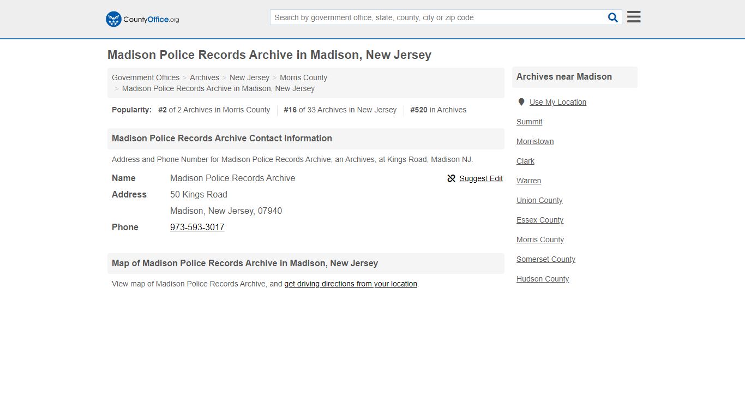Click the Contact Information section heading
This screenshot has width=745, height=419.
[222, 139]
